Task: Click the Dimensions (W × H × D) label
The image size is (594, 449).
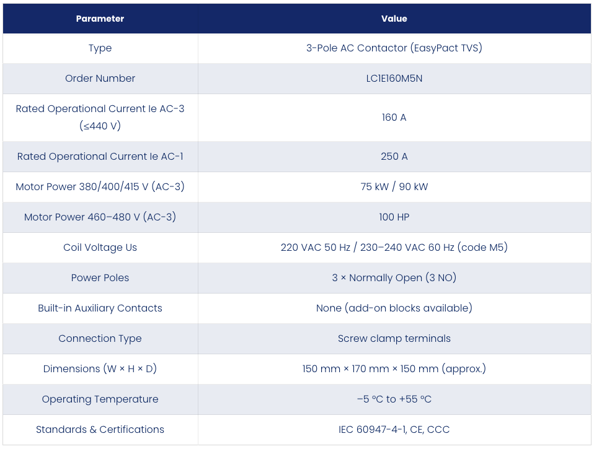Action: pos(100,369)
